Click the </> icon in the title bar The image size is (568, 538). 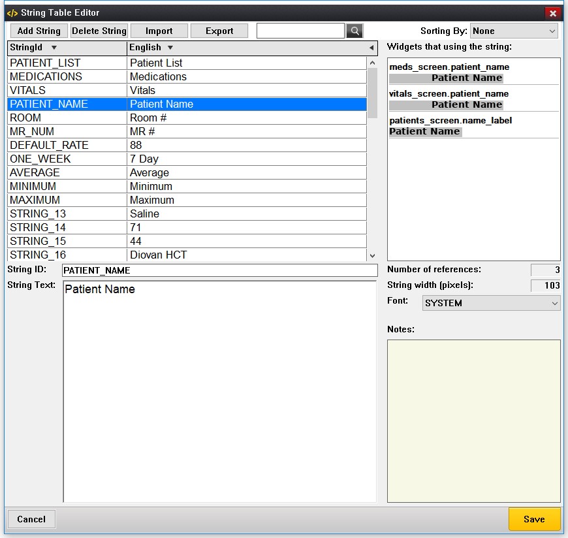click(12, 12)
